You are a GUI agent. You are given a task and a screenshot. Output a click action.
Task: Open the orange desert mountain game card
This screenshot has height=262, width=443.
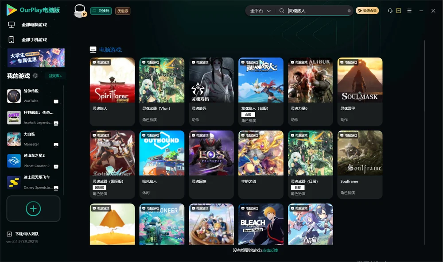tap(112, 224)
